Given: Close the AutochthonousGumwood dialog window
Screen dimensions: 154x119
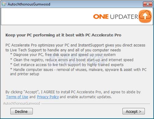Looking at the screenshot, I should [x=148, y=4].
